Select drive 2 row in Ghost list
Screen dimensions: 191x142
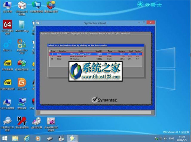pyautogui.click(x=96, y=57)
